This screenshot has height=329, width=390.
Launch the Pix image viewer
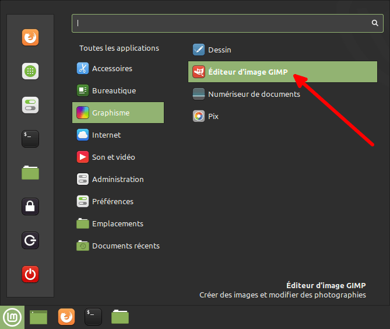[283, 116]
